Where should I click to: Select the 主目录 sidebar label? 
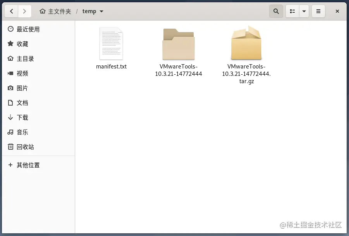pos(26,59)
